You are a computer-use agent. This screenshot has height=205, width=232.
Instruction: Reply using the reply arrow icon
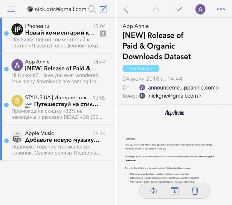pyautogui.click(x=153, y=191)
